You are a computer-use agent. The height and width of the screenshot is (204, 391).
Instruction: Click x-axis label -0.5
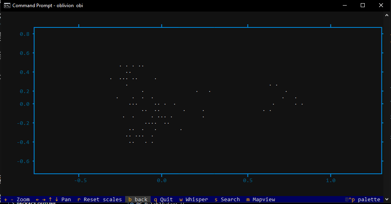81,181
